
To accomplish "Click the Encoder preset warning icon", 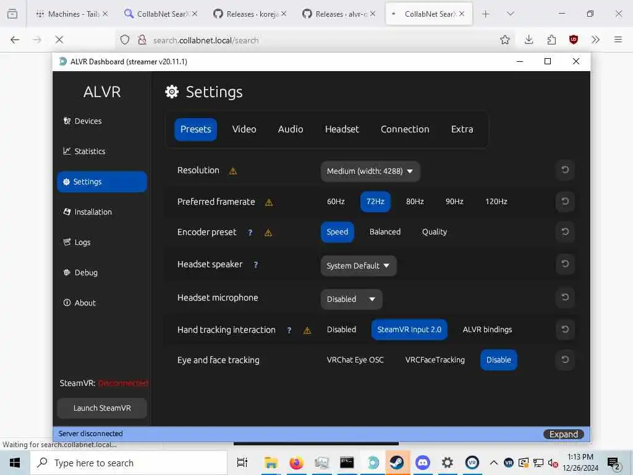I will [268, 233].
